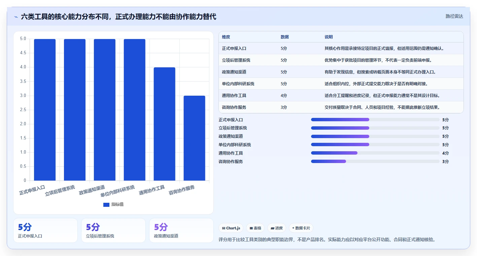The width and height of the screenshot is (477, 256).
Task: Select the 咨询协作服务 cell in the table
Action: 234,107
